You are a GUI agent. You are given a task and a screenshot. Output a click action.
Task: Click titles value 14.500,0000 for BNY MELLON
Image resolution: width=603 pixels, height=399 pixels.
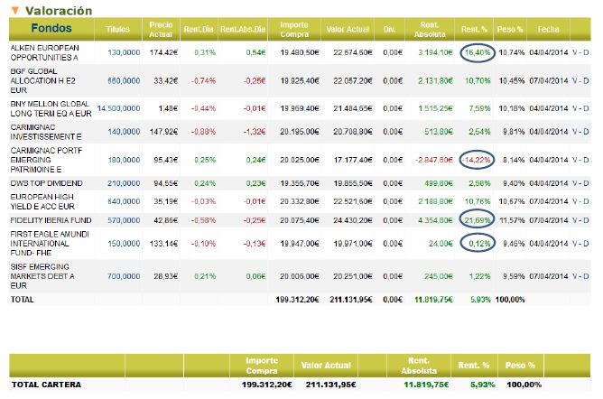118,108
